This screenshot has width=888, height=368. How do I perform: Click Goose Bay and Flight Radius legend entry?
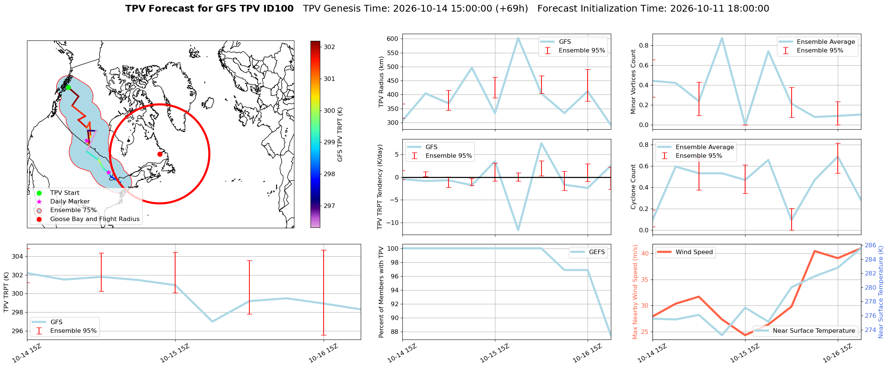click(87, 219)
